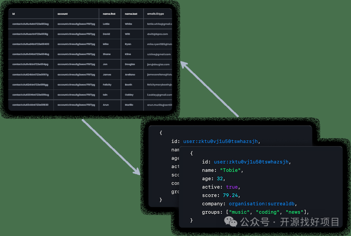Click the age value 32
The width and height of the screenshot is (351, 236).
coord(220,179)
